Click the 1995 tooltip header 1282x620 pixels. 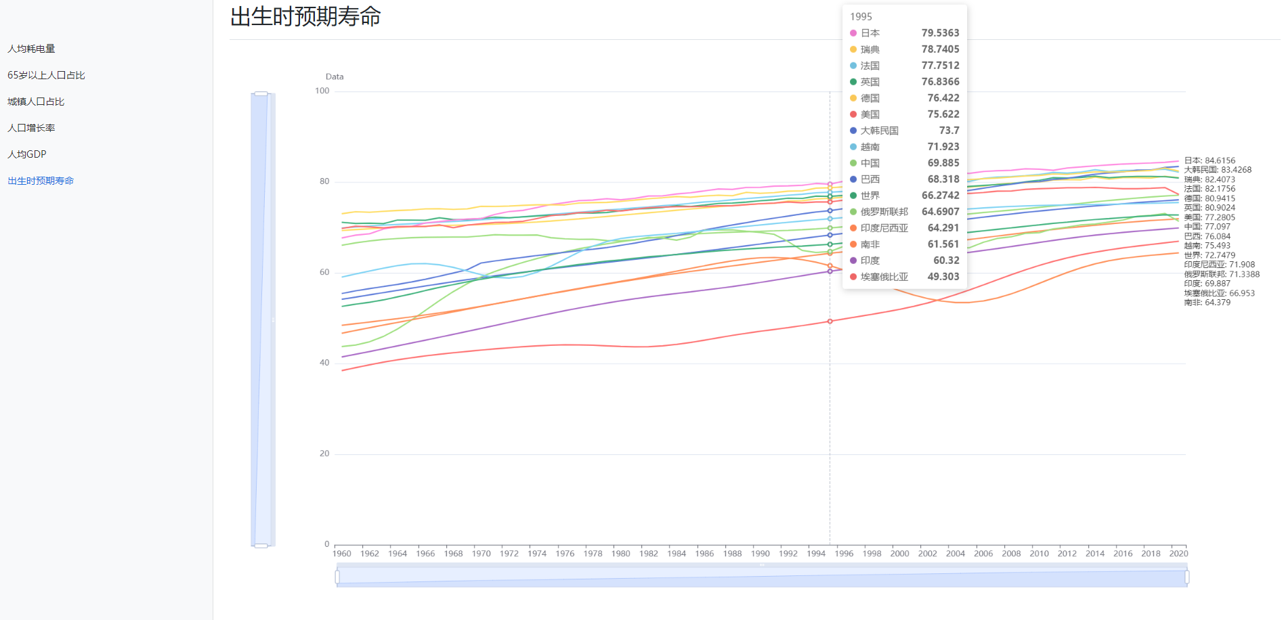coord(861,16)
